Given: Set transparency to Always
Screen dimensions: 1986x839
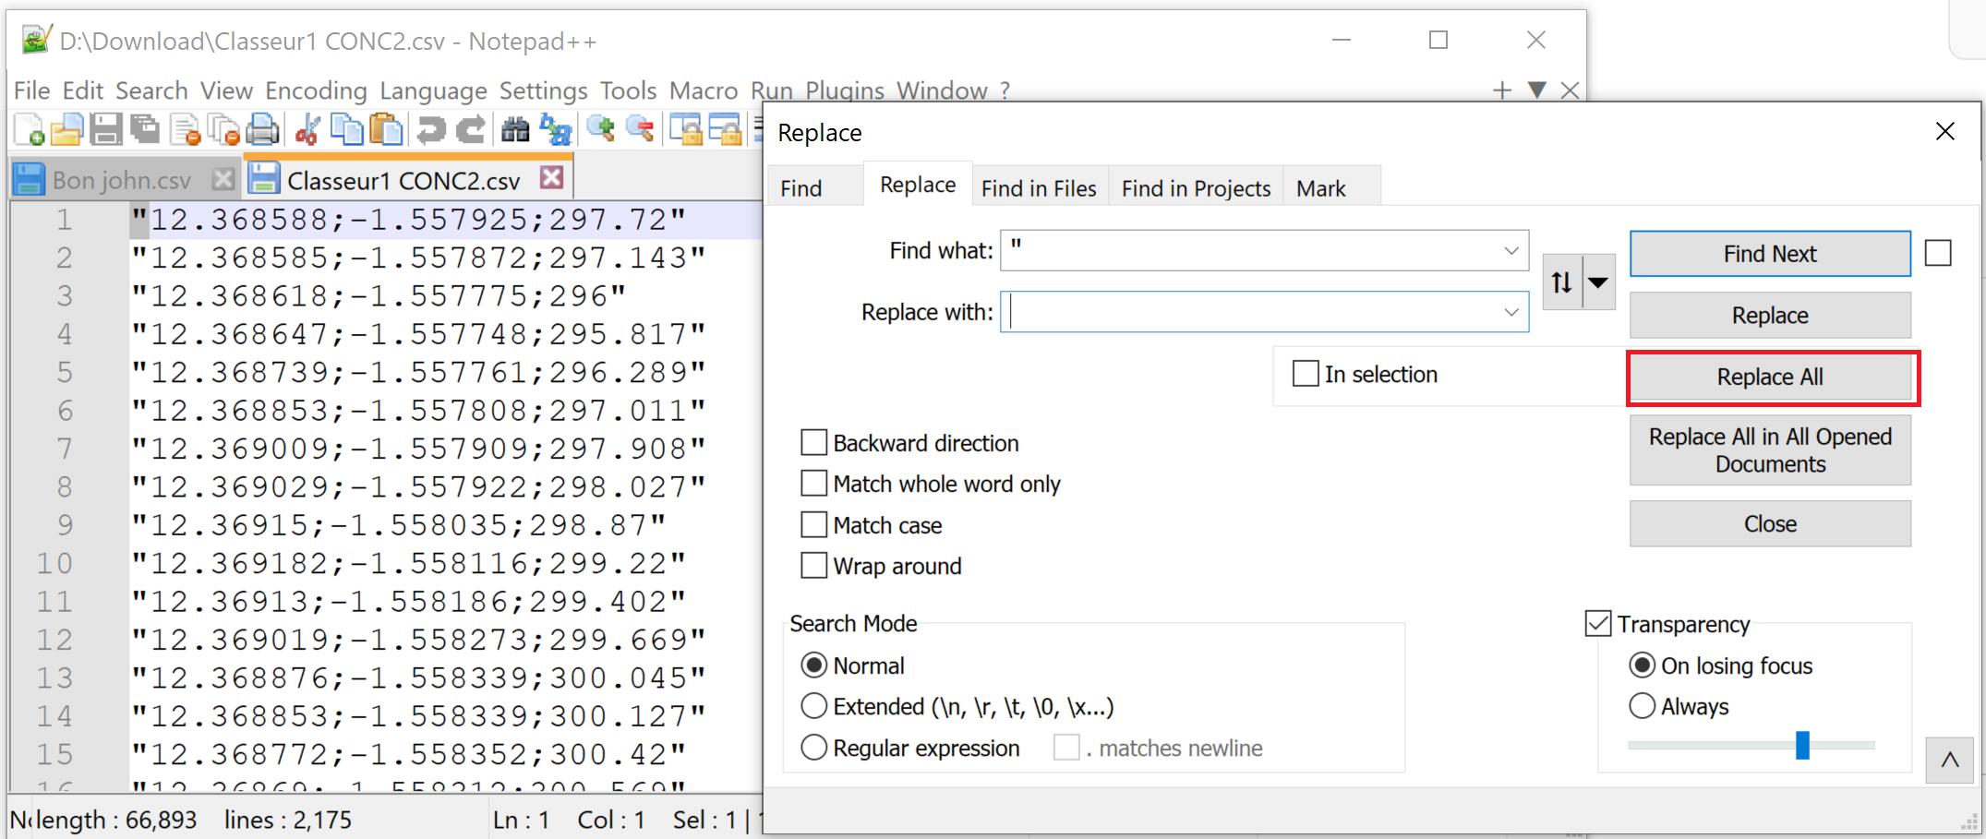Looking at the screenshot, I should (x=1642, y=706).
